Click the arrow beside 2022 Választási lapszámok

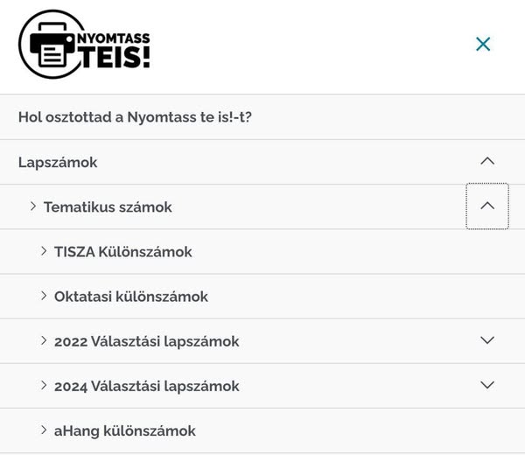[x=44, y=340]
